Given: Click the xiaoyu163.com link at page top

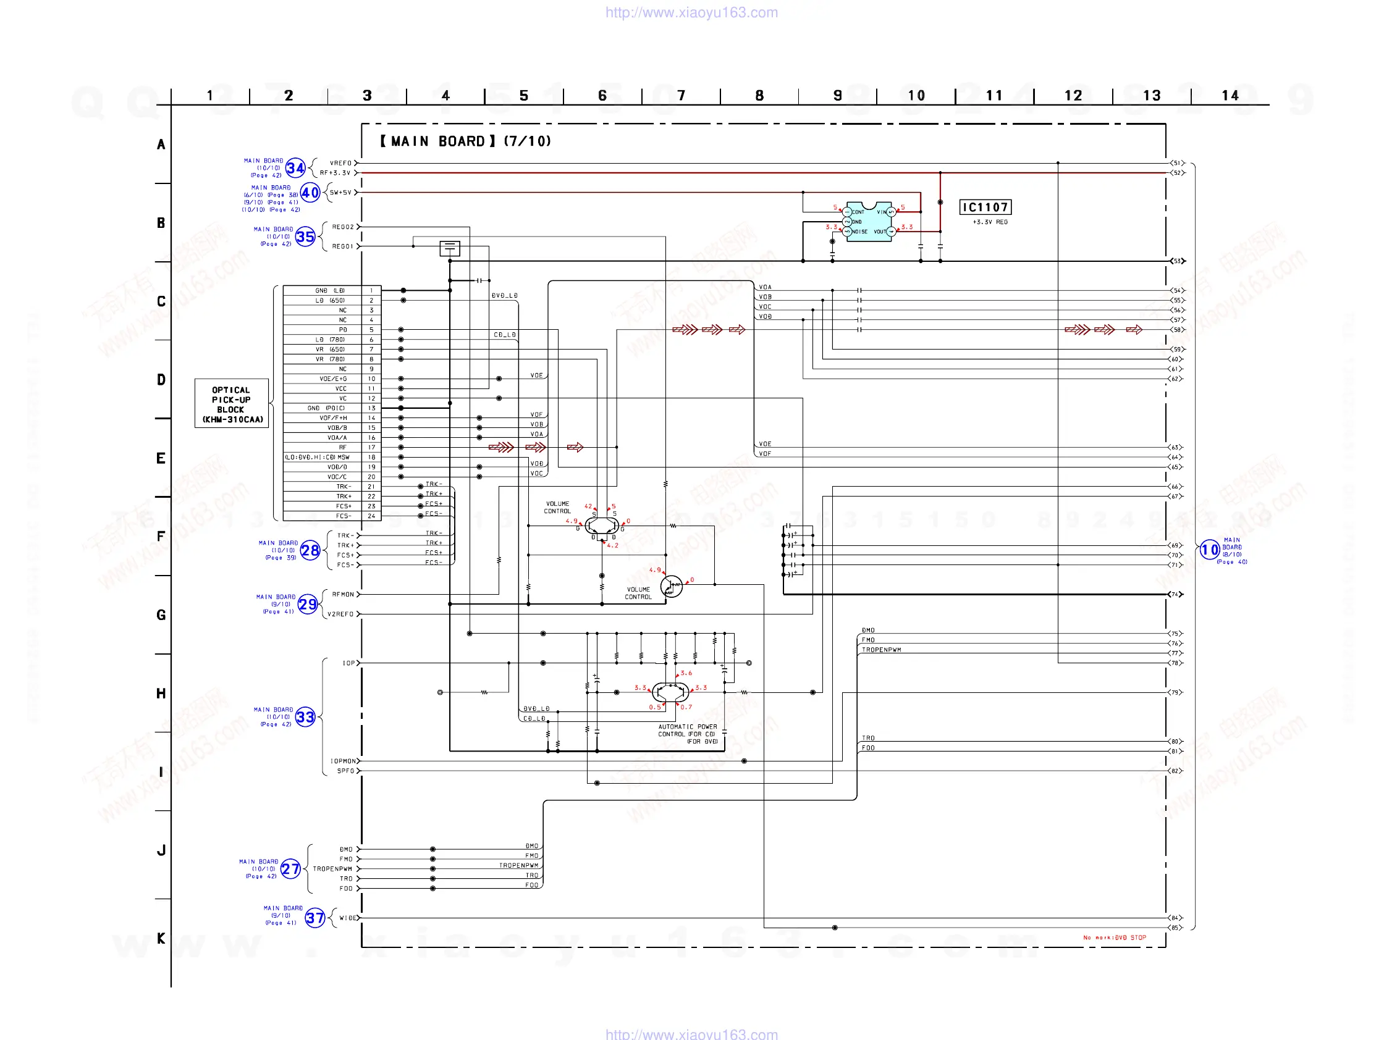Looking at the screenshot, I should point(691,12).
